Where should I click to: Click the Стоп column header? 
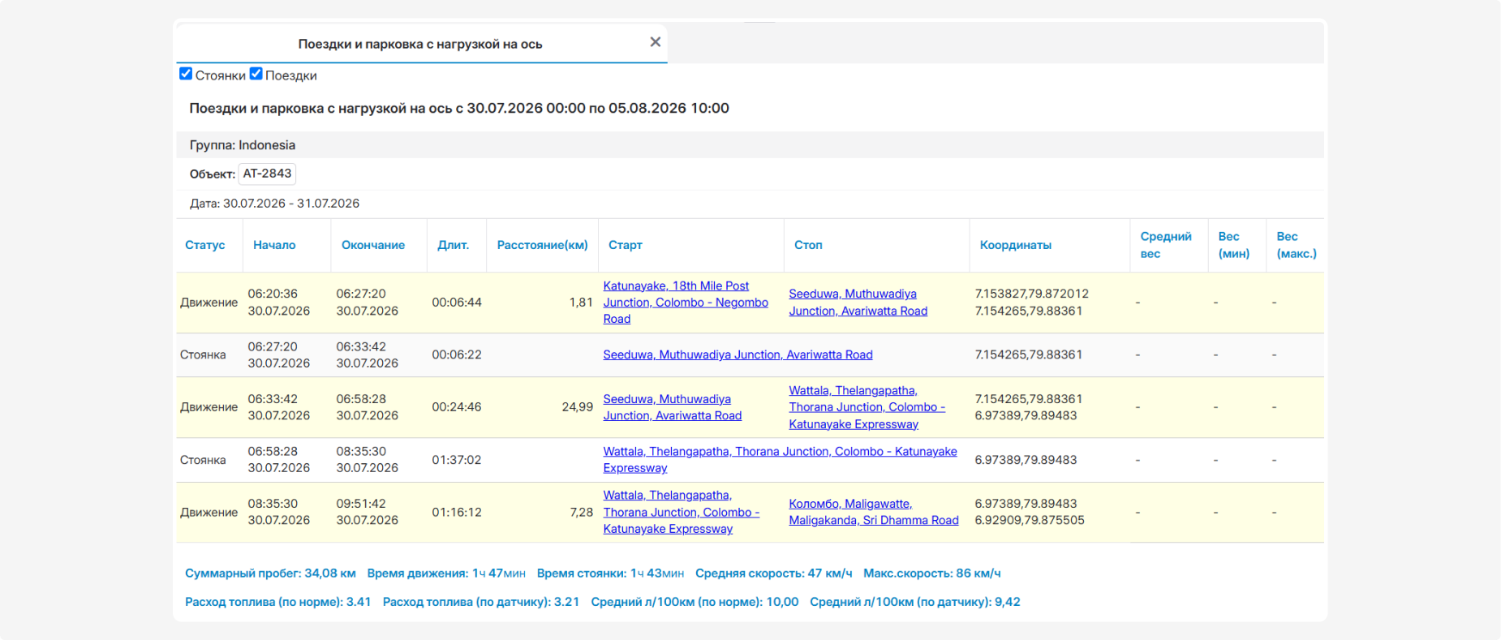pyautogui.click(x=808, y=245)
